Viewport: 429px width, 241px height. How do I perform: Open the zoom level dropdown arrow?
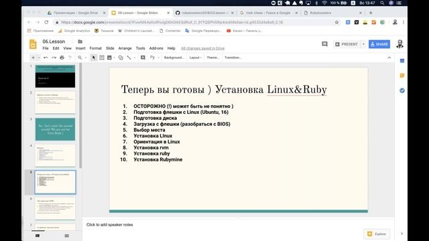(x=85, y=58)
